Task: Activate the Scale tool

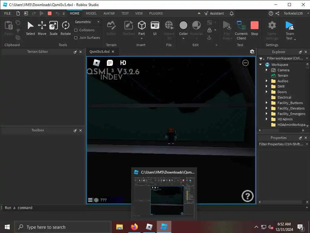Action: click(53, 28)
